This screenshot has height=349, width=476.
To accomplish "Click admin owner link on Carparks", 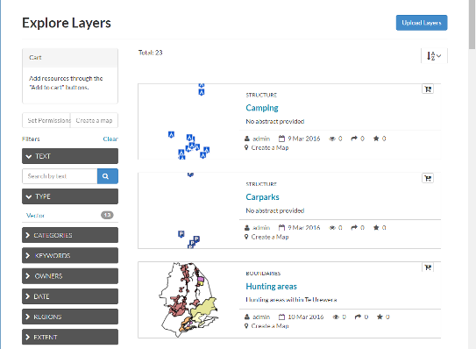I will (x=261, y=228).
